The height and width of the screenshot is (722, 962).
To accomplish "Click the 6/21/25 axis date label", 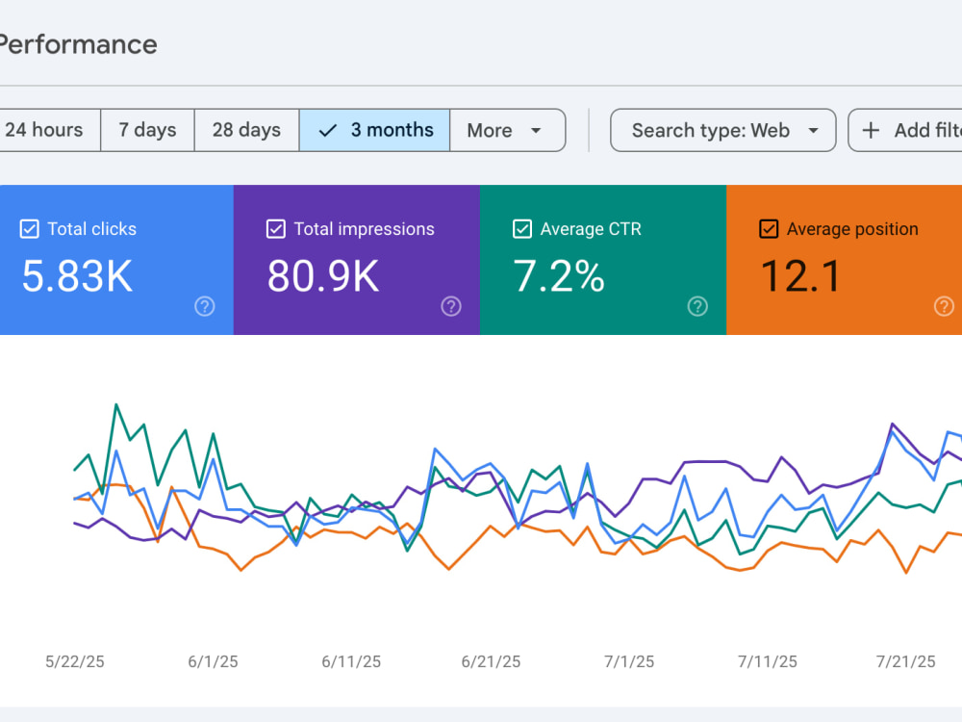I will [x=491, y=662].
